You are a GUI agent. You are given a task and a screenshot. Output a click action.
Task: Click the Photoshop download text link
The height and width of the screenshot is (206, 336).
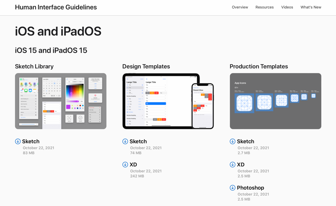pos(250,188)
